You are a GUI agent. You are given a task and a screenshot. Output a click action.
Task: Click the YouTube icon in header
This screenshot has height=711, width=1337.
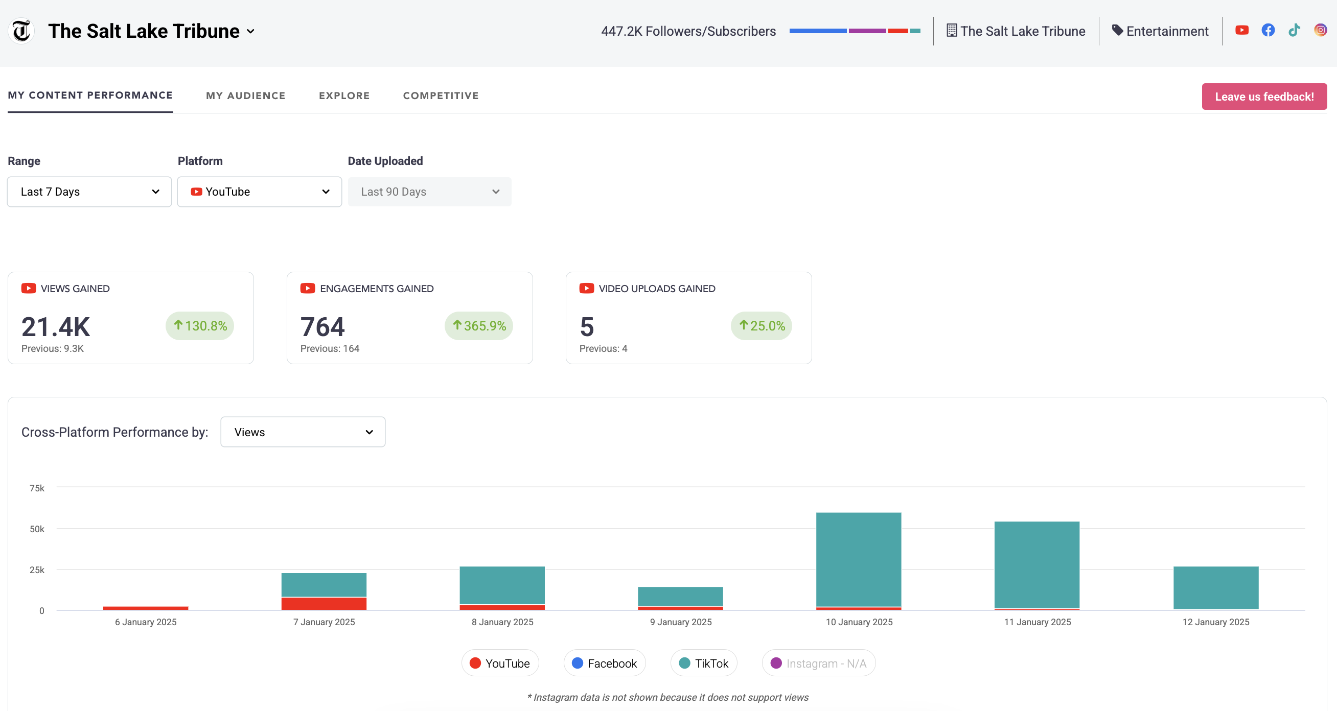[x=1241, y=30]
